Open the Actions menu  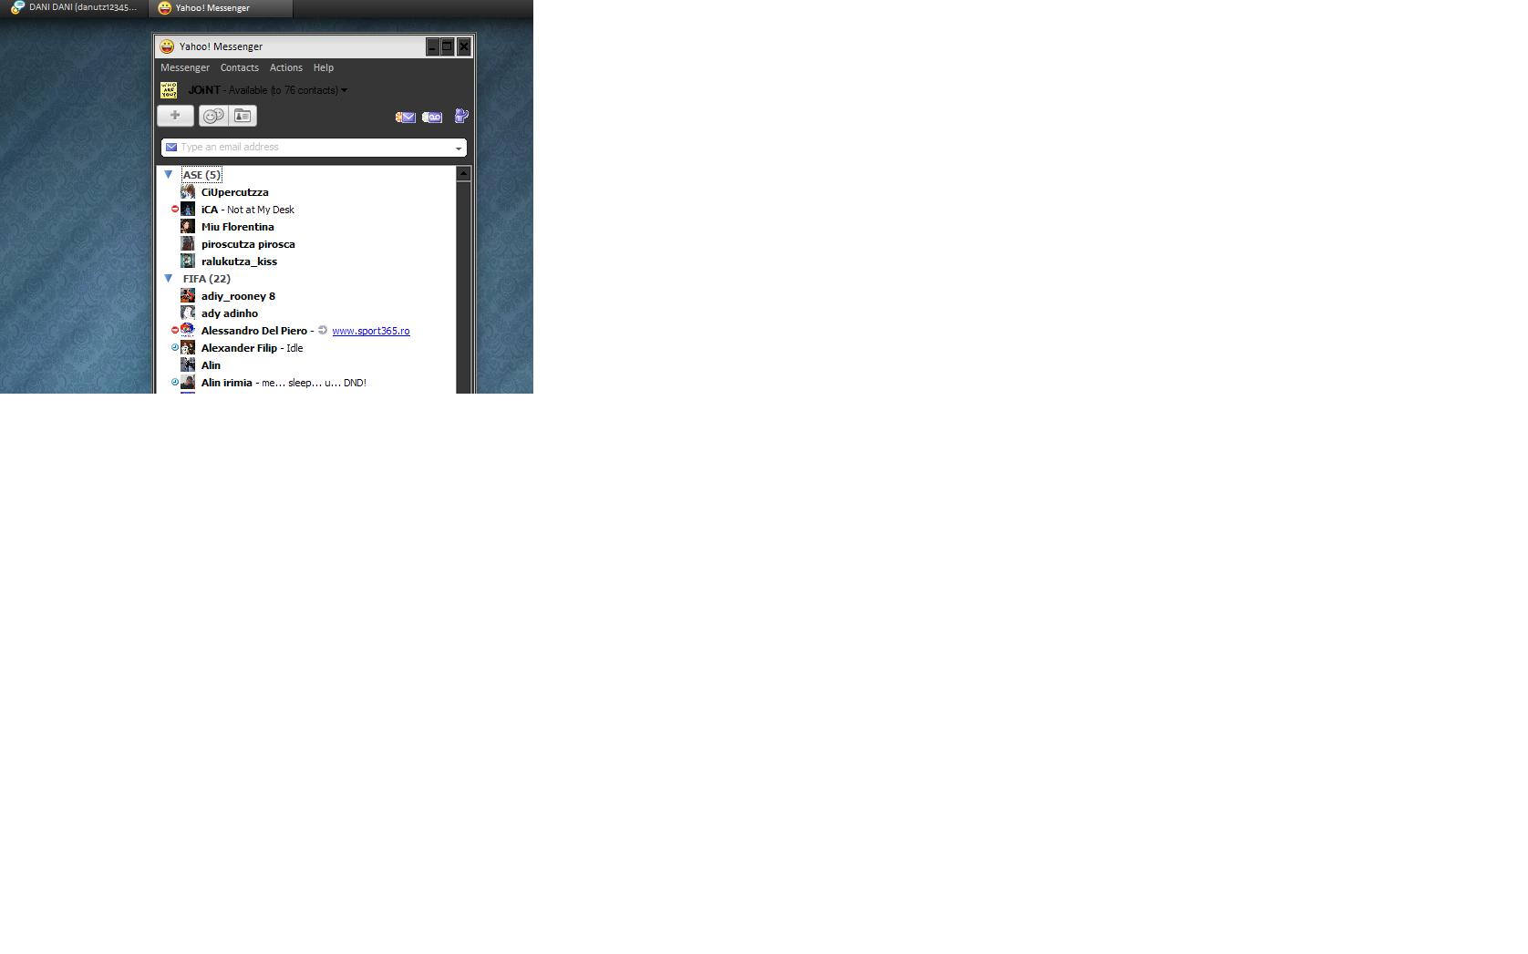click(x=286, y=67)
